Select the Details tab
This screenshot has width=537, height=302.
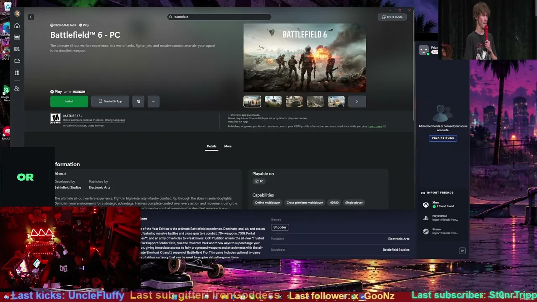[x=211, y=146]
